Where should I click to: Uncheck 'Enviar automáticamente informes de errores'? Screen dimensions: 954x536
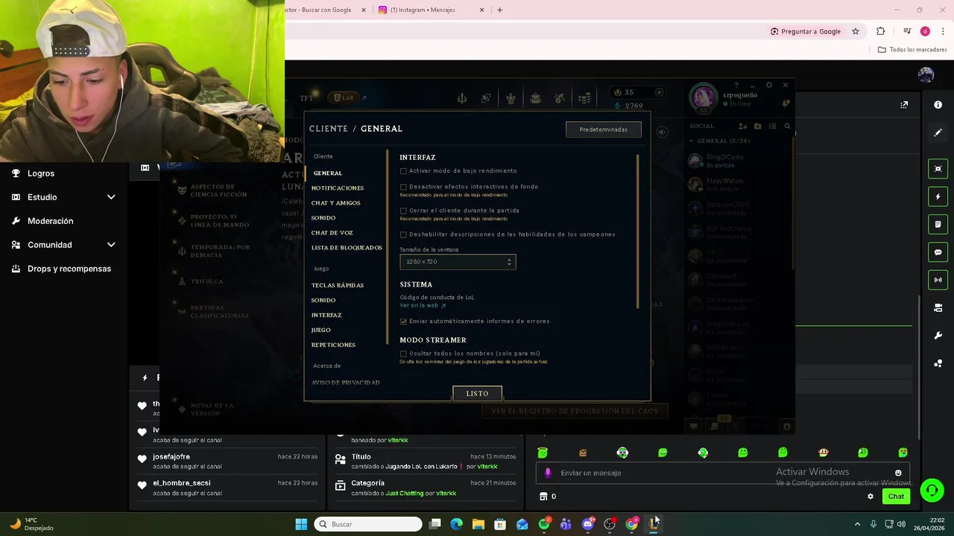[x=403, y=322]
